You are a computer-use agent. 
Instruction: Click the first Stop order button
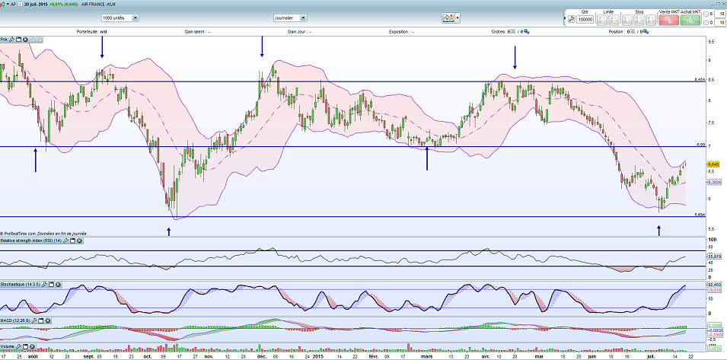tap(627, 20)
